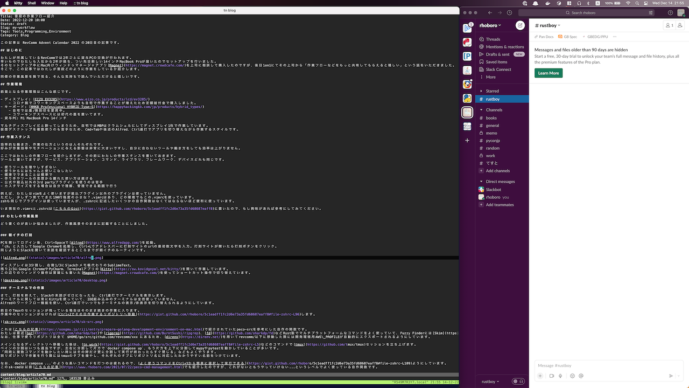689x388 pixels.
Task: Open the Help menu in menu bar
Action: point(64,3)
